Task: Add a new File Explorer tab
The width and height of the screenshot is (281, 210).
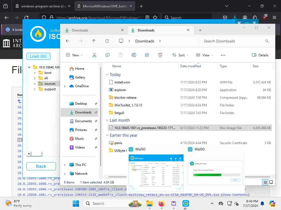Action: click(200, 30)
